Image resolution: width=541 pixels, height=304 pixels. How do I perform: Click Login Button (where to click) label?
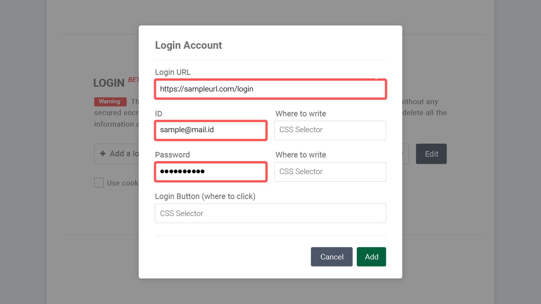(205, 196)
